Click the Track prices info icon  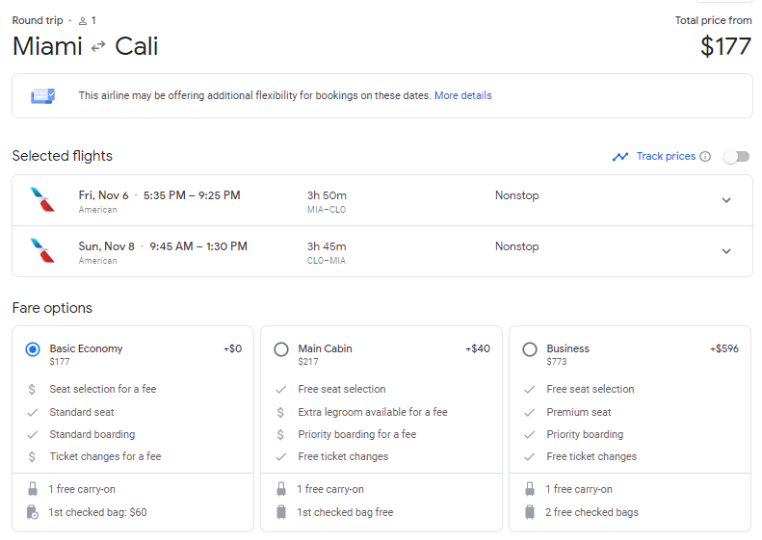[705, 157]
